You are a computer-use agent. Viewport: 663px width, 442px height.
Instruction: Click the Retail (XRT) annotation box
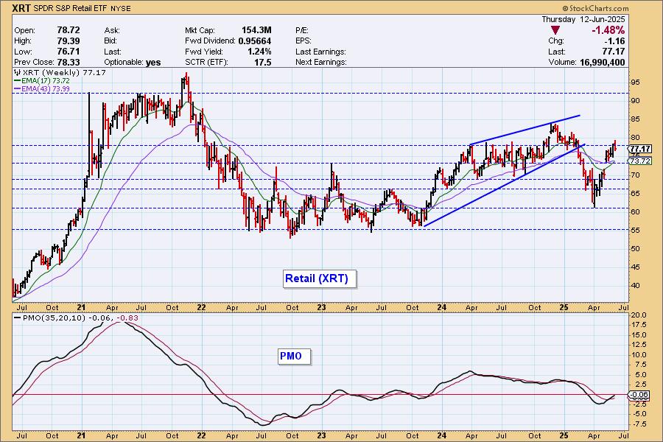pyautogui.click(x=320, y=278)
